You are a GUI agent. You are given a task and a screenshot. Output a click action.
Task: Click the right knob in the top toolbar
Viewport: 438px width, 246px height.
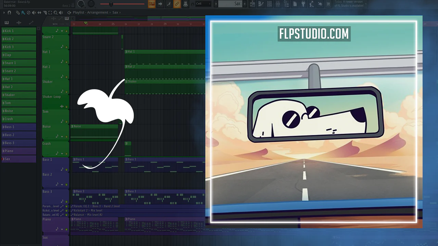coord(91,4)
